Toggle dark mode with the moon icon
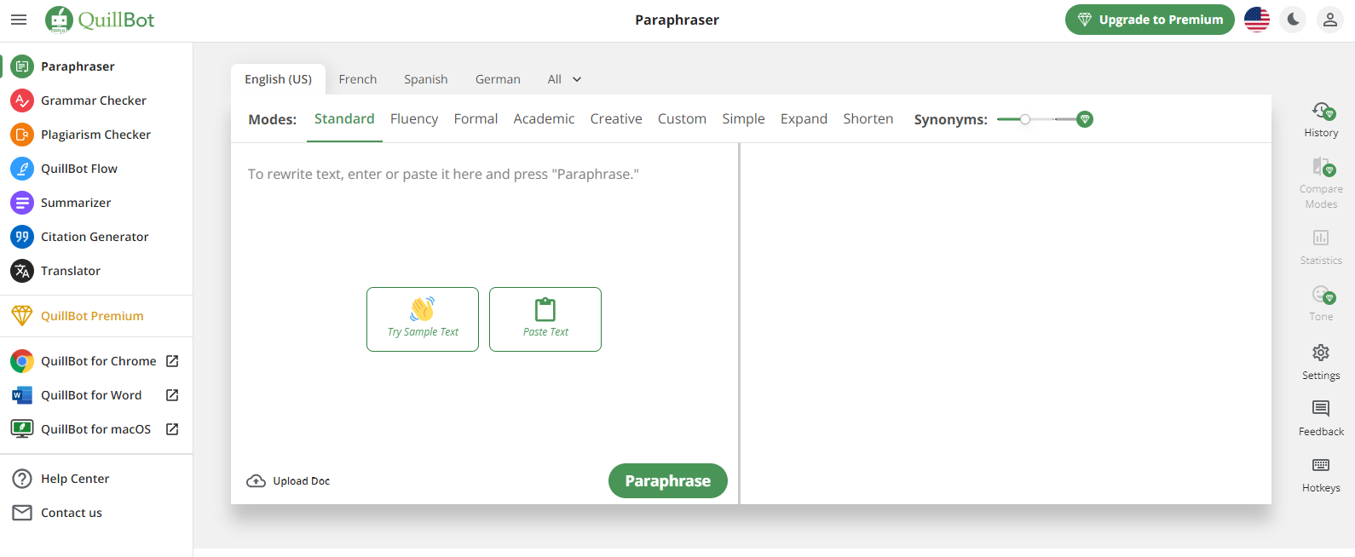Screen dimensions: 1355x557 [1294, 20]
